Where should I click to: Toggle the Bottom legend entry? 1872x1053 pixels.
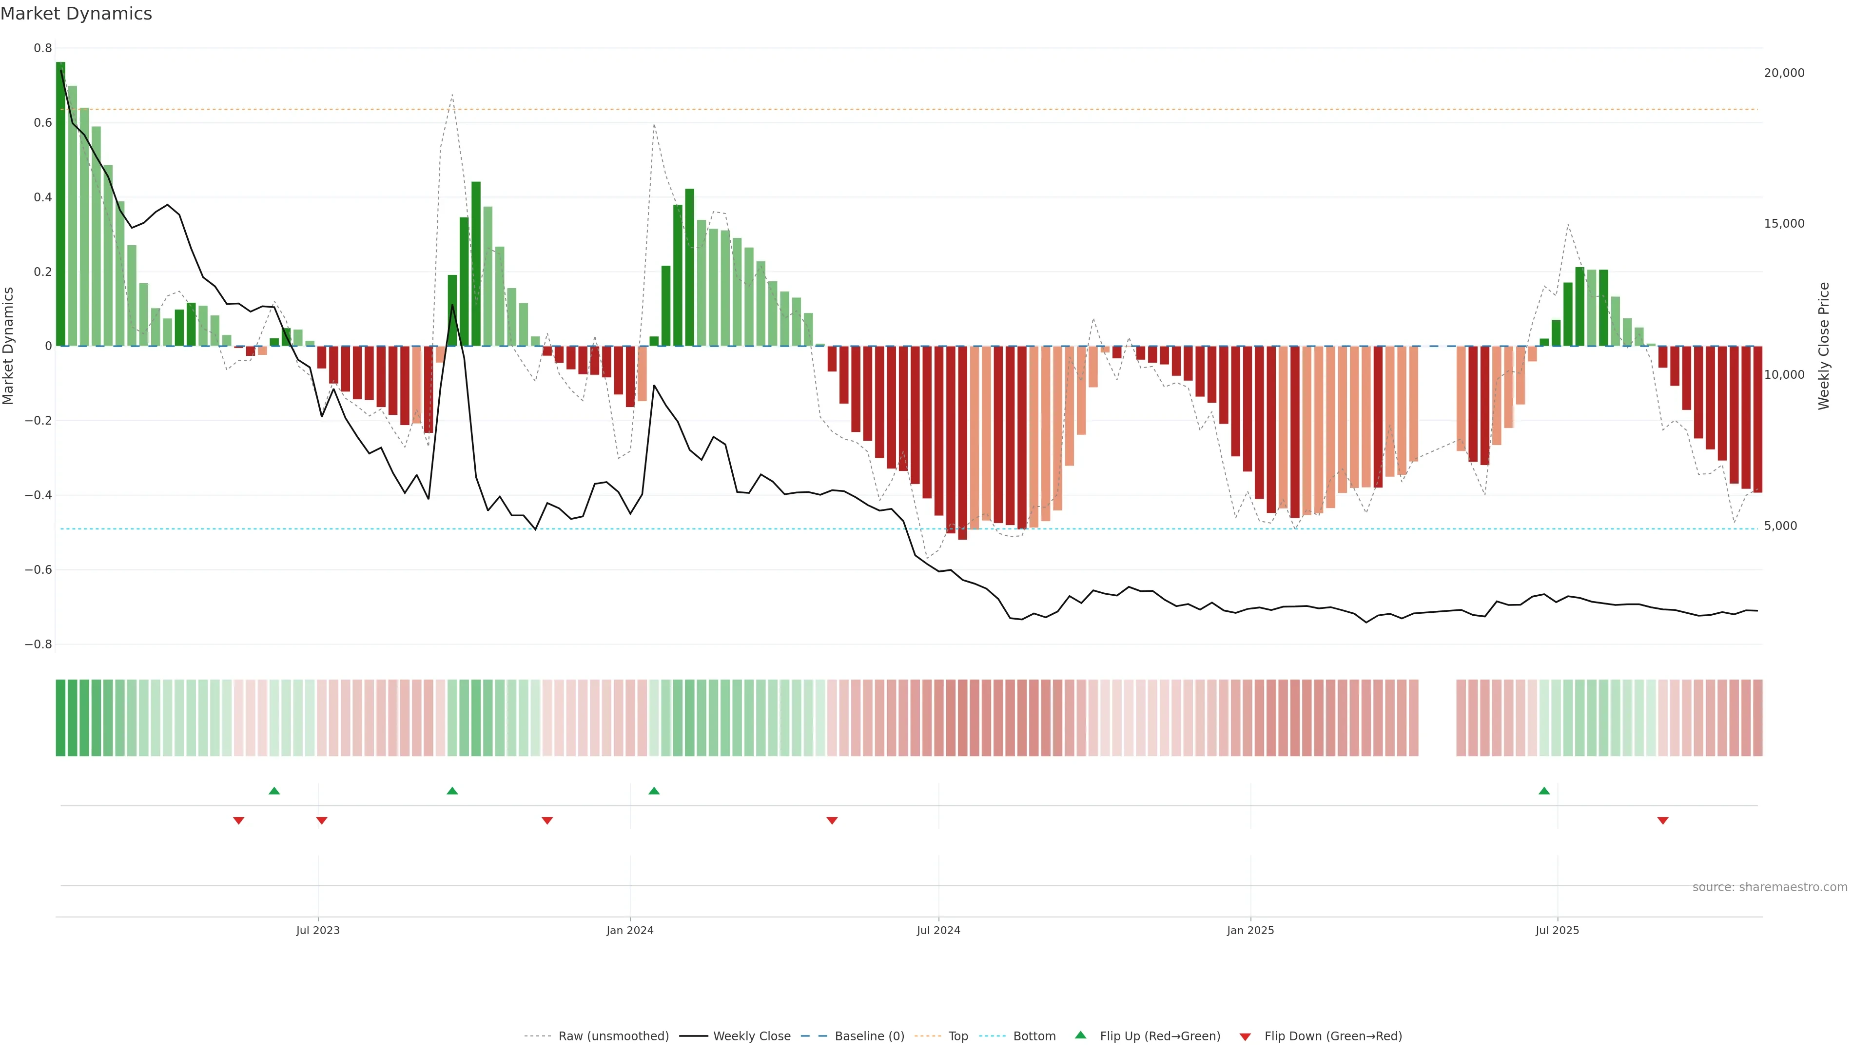tap(1034, 1036)
